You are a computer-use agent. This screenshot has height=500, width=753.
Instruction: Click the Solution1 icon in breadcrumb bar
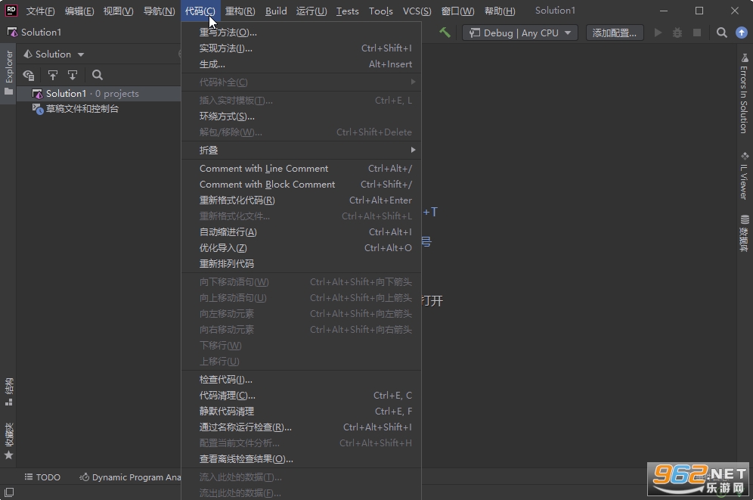13,33
